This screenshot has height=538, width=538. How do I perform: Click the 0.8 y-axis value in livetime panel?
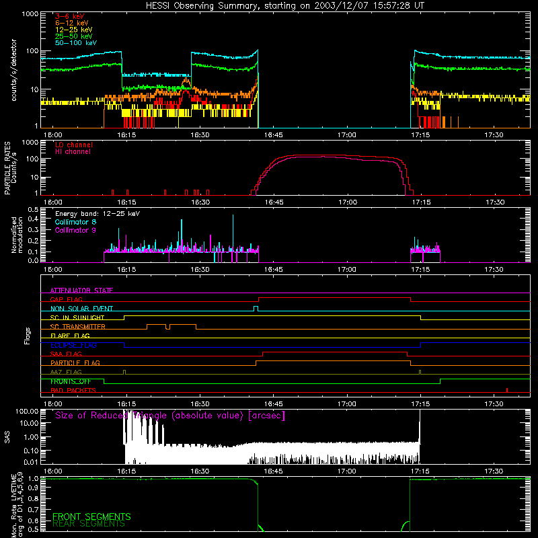click(33, 498)
